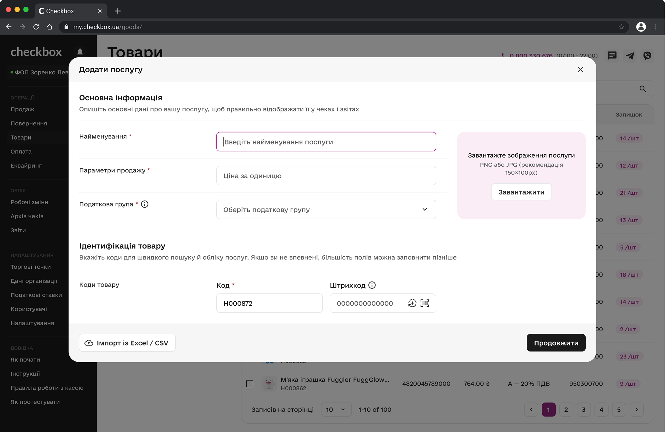Click Завантажити image upload button
665x432 pixels.
(521, 192)
